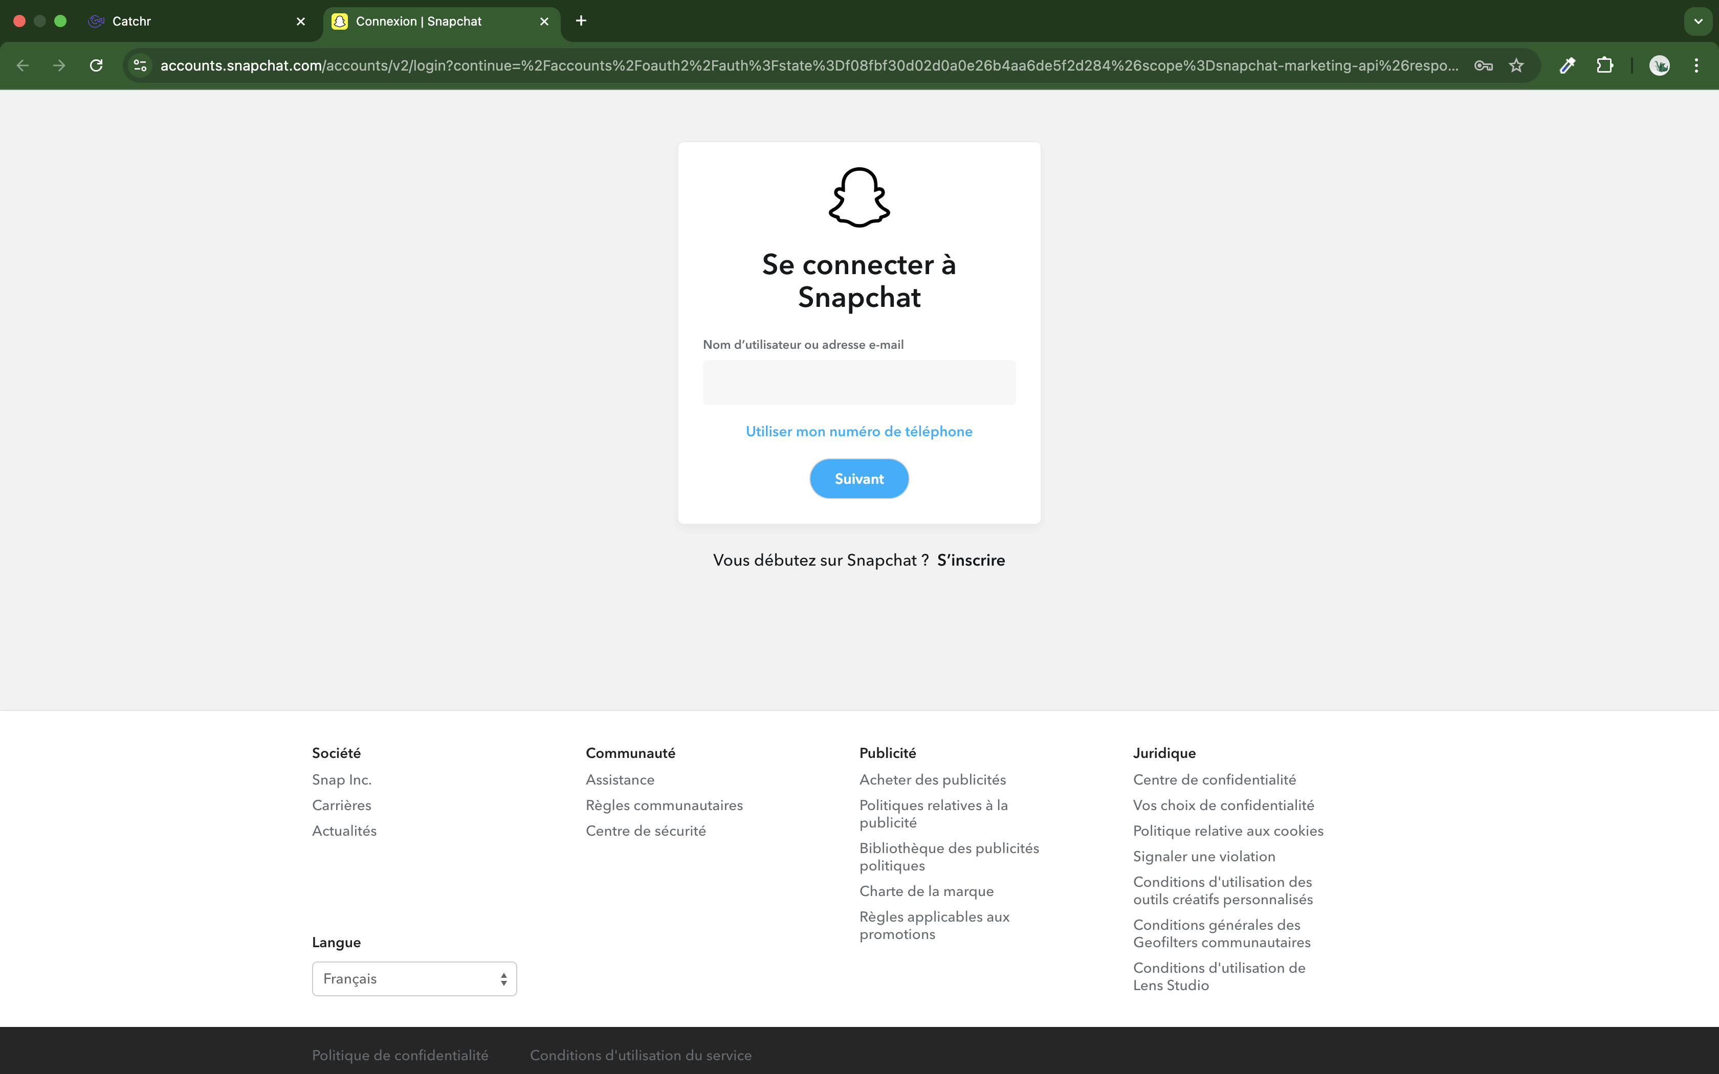Open Vos choix de confidentialité link
The image size is (1719, 1074).
[x=1223, y=805]
